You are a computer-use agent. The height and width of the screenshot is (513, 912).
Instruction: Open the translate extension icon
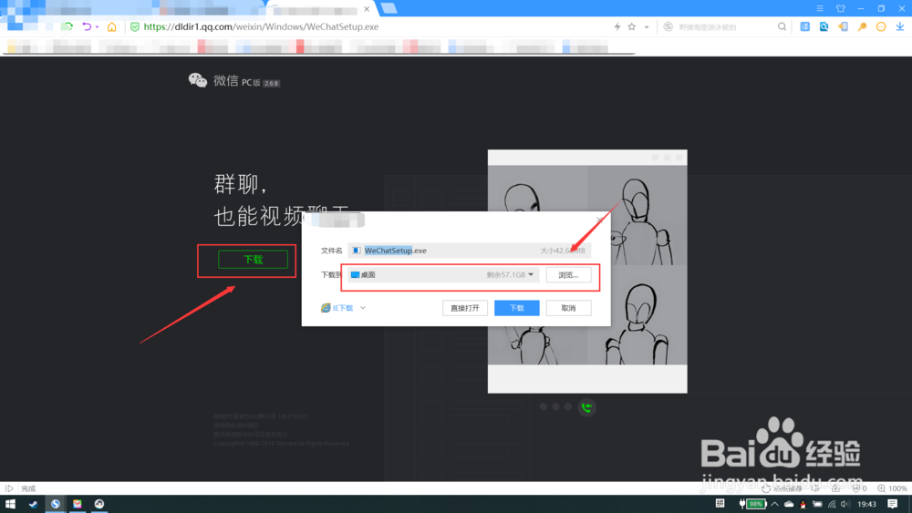pos(805,26)
